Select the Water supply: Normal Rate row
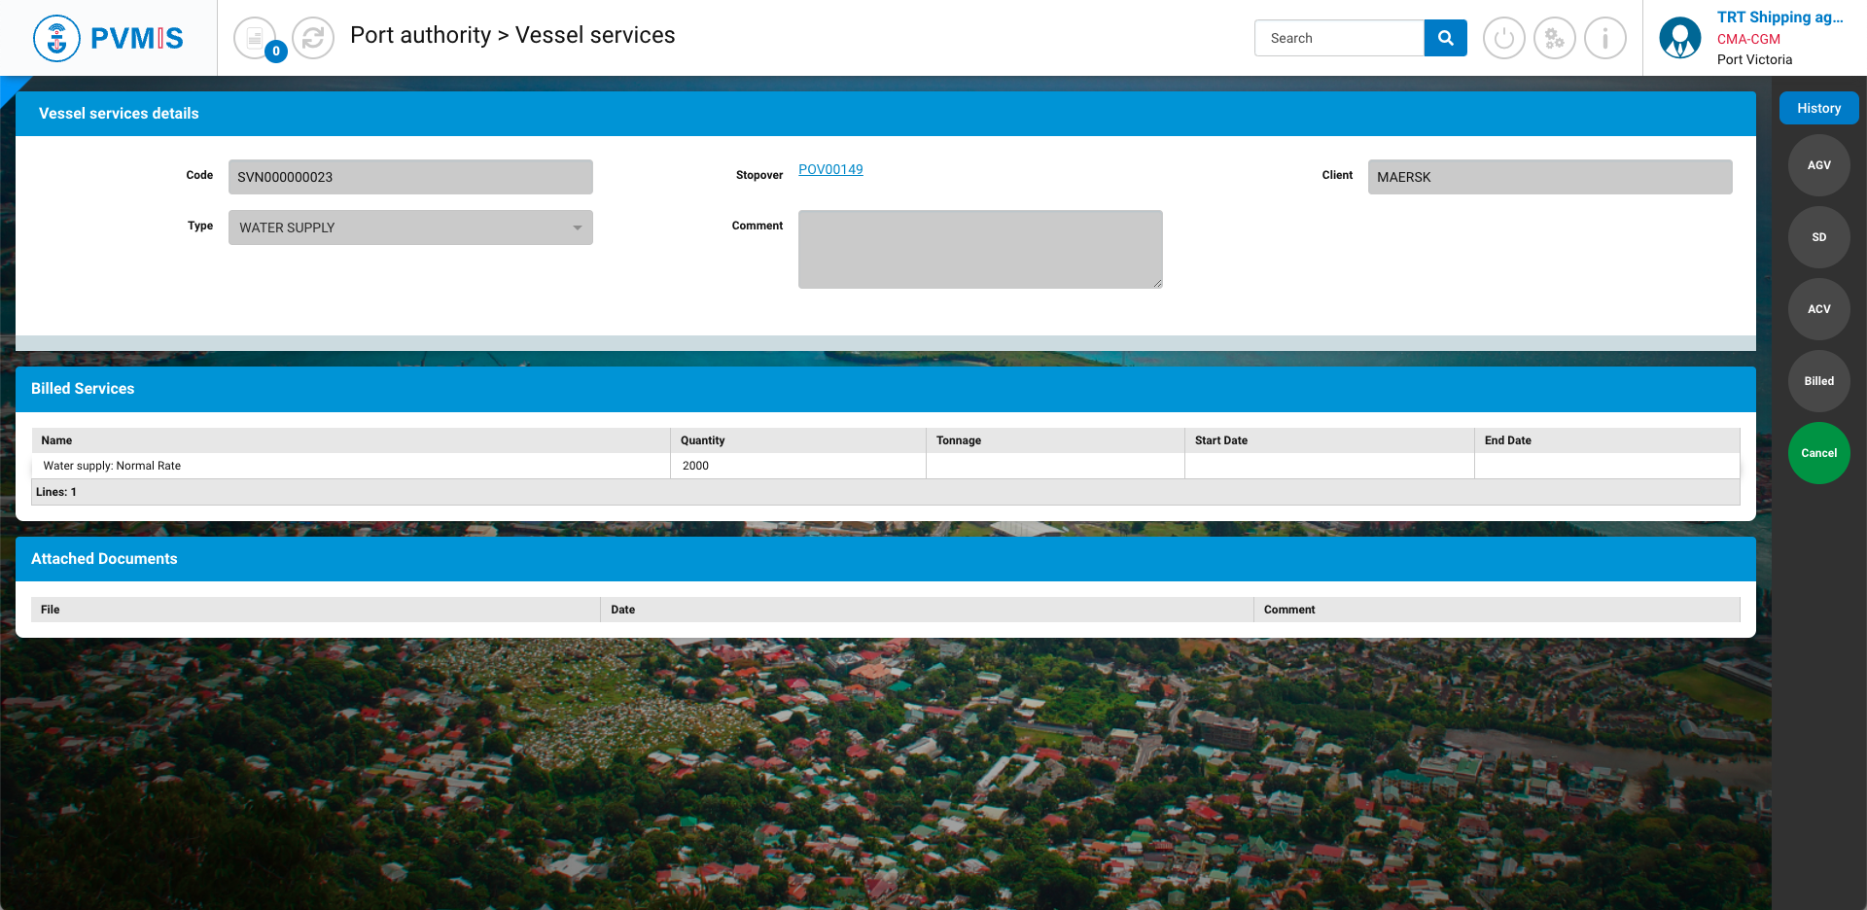1867x910 pixels. click(x=350, y=466)
